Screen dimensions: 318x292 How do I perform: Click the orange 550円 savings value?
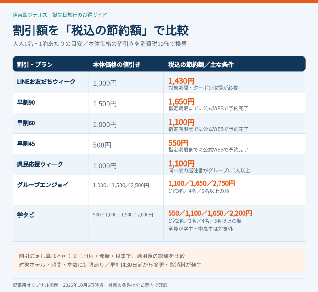[178, 143]
